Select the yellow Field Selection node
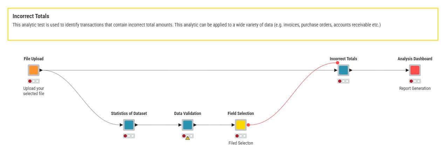 pos(240,125)
